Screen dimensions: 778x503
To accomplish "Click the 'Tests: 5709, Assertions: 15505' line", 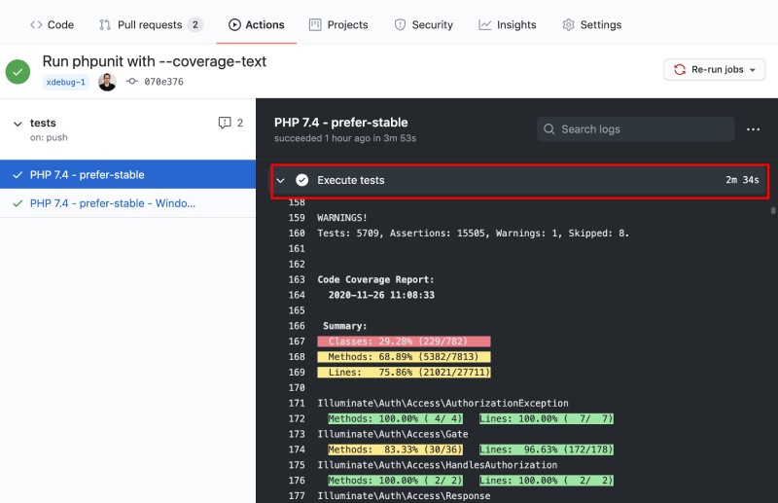I will [x=473, y=233].
